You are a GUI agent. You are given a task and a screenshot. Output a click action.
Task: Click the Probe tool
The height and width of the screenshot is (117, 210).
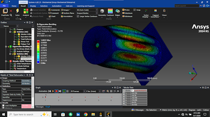[x=126, y=10]
